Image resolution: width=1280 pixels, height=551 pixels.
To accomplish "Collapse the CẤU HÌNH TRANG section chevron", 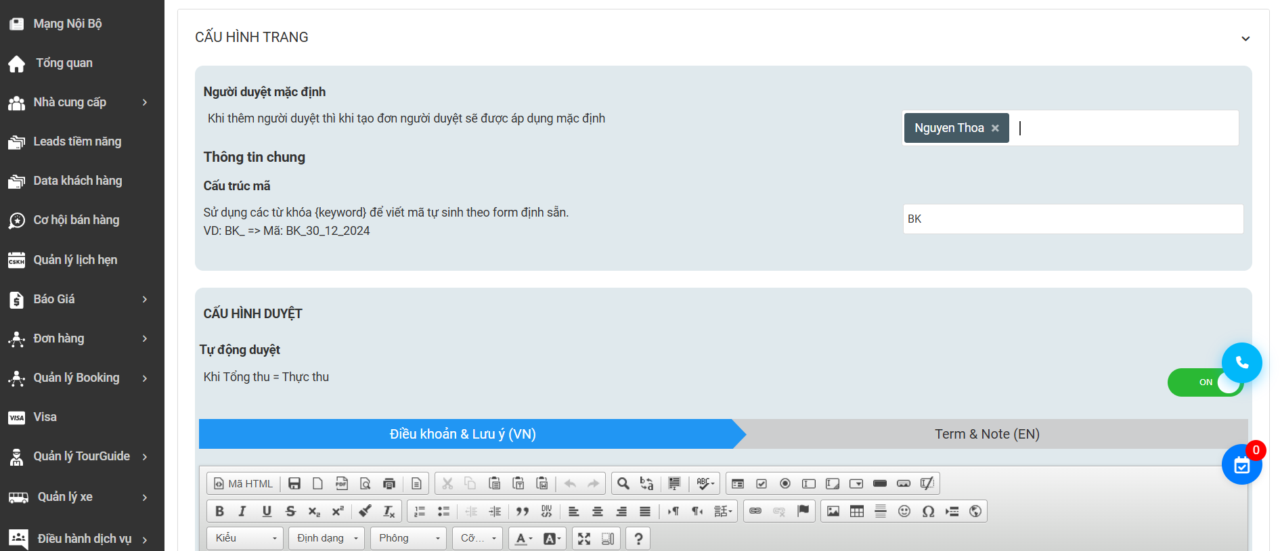I will [x=1245, y=39].
